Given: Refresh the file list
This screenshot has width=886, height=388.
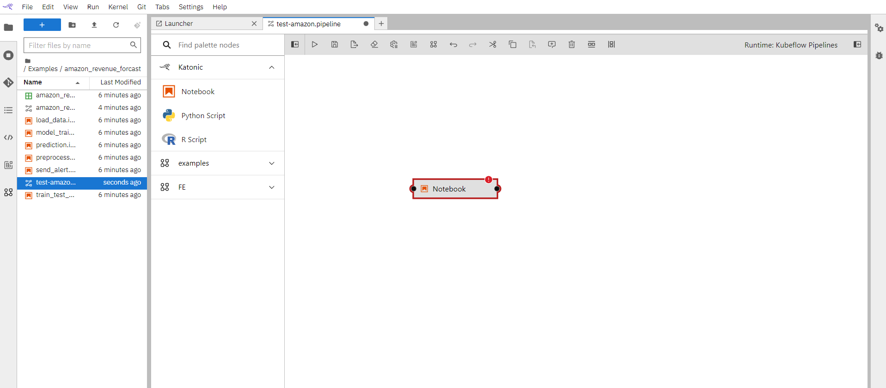Looking at the screenshot, I should coord(116,25).
